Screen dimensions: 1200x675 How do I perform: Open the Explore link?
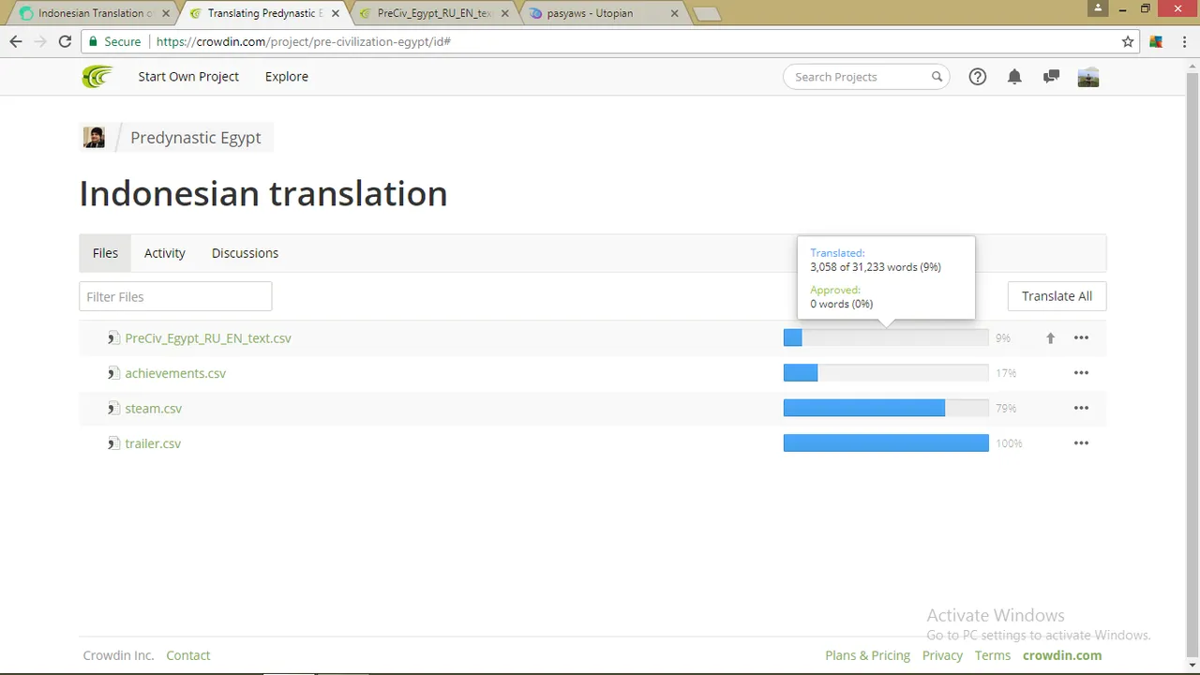click(x=287, y=77)
